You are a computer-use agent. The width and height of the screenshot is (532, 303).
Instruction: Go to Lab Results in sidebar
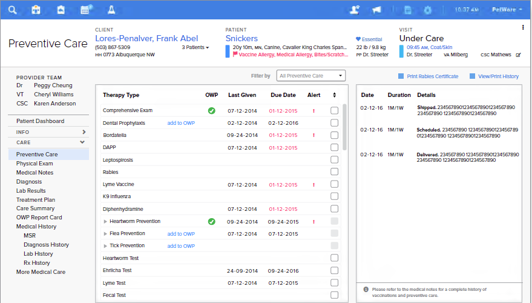31,191
